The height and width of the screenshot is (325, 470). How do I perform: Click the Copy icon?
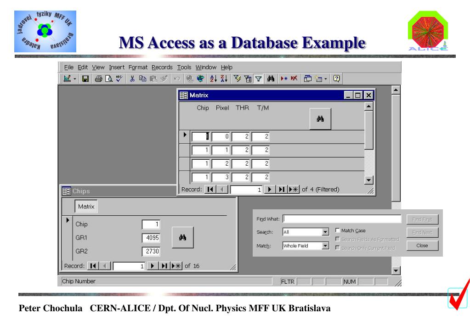click(143, 79)
